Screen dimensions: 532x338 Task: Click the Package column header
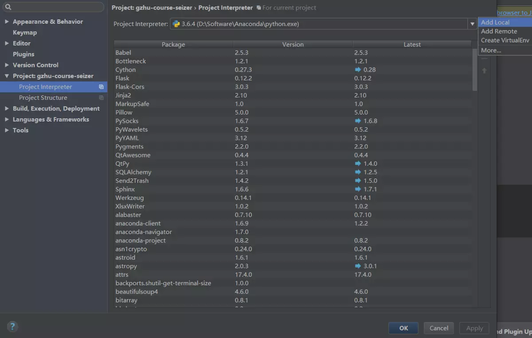(x=173, y=44)
